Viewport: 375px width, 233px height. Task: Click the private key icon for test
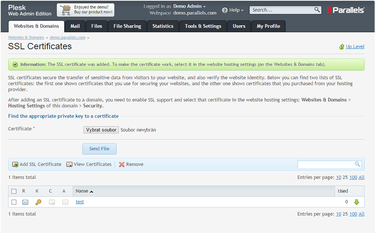point(38,202)
